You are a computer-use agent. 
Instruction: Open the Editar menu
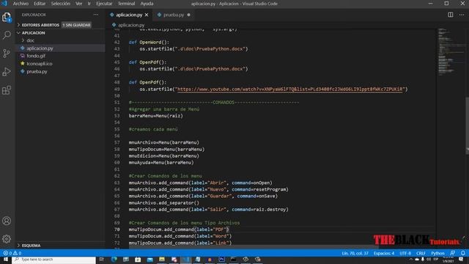tap(39, 4)
